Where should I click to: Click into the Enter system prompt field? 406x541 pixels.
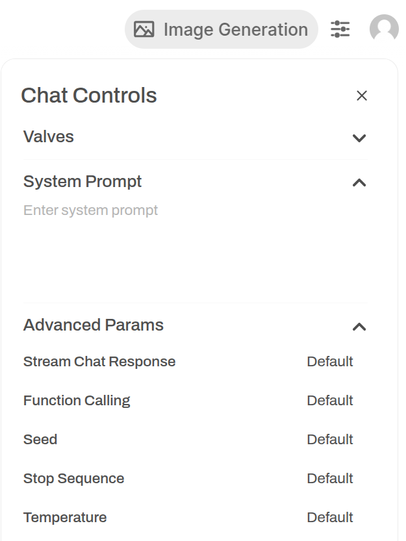point(195,247)
